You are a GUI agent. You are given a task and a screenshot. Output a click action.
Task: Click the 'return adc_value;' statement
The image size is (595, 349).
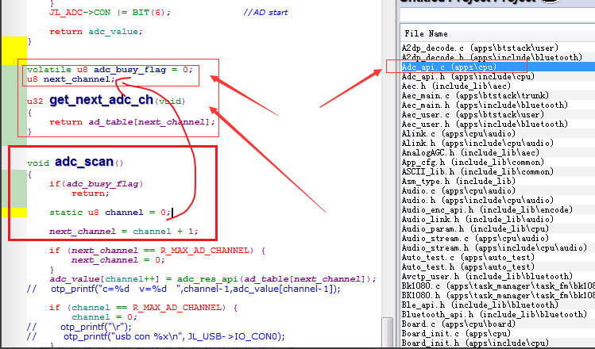pos(96,32)
